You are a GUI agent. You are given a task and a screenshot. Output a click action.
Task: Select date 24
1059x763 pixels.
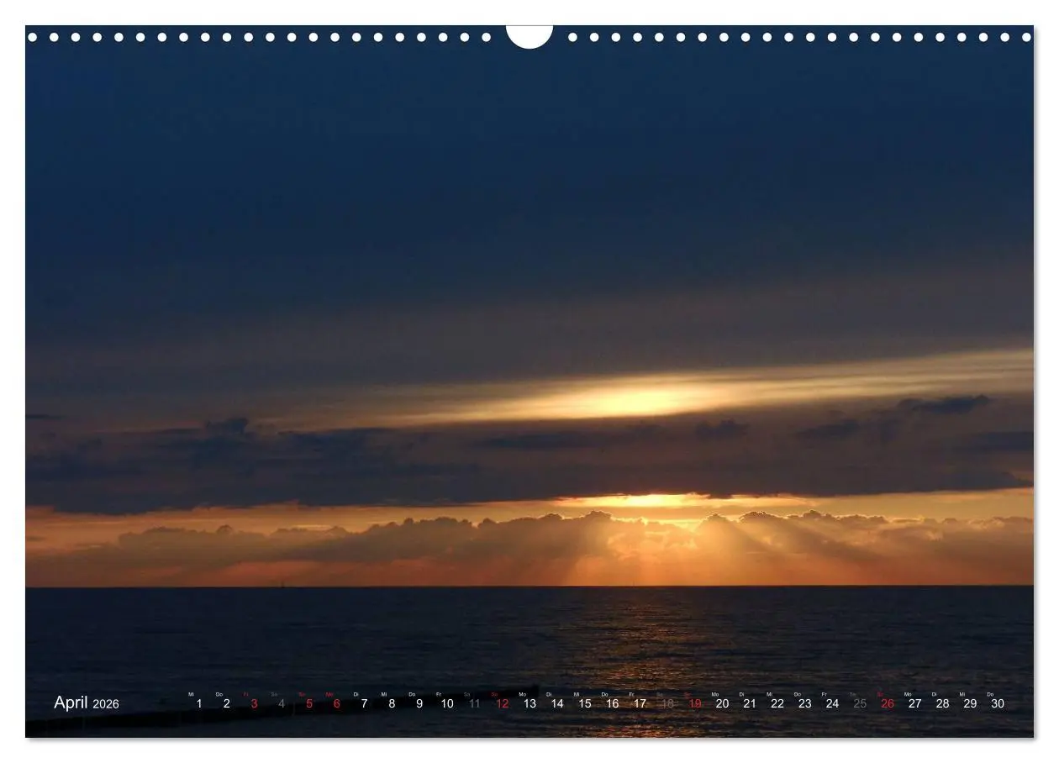click(x=832, y=703)
